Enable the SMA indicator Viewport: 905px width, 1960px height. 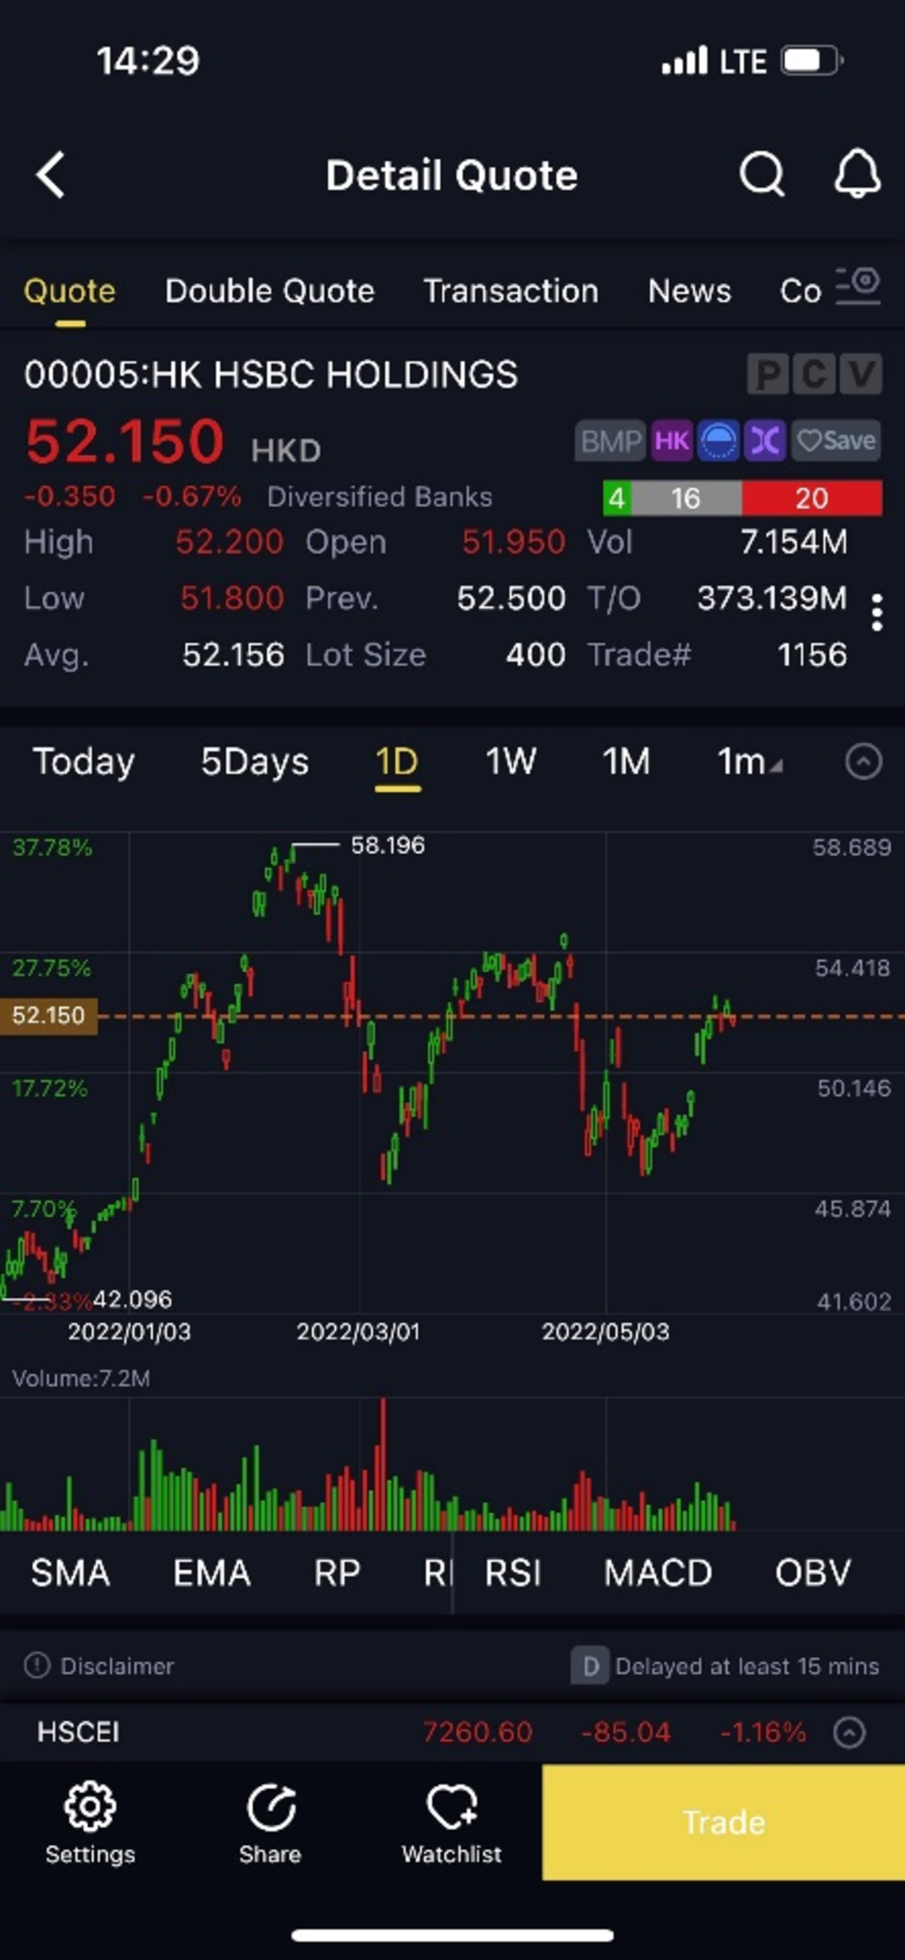[x=70, y=1573]
